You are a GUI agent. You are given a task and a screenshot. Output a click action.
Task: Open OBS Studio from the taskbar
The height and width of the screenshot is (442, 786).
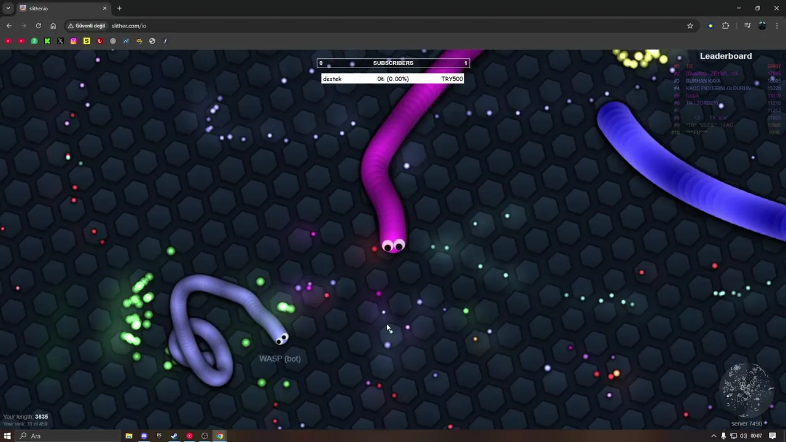tap(204, 436)
